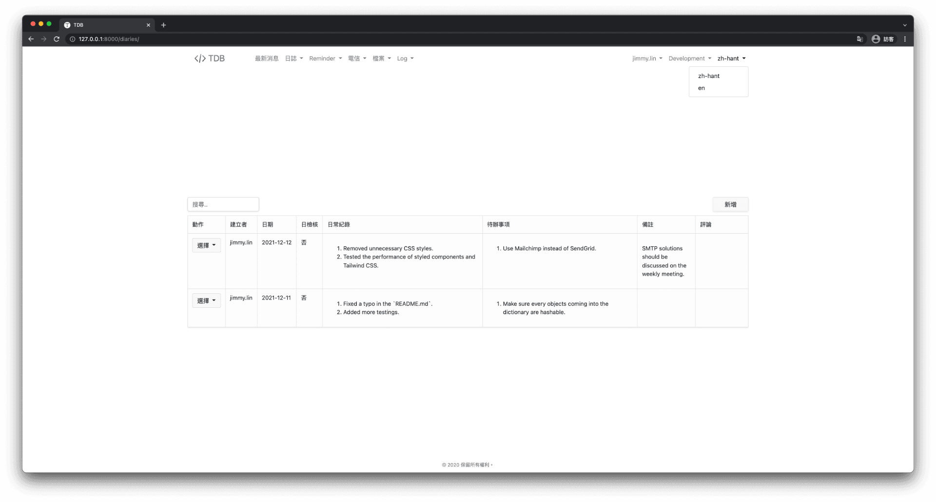Click 'Added more testings.' entry
Viewport: 936px width, 502px height.
click(x=371, y=312)
